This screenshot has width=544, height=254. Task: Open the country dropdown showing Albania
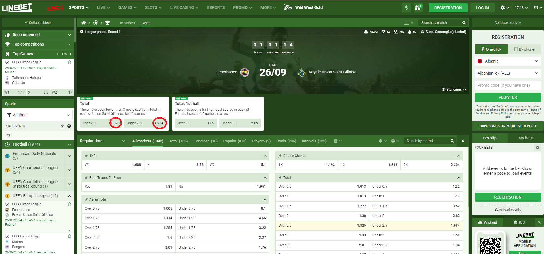point(508,61)
